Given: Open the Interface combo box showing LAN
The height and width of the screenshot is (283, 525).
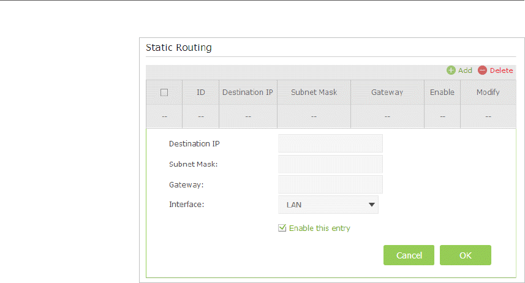Looking at the screenshot, I should [x=328, y=205].
